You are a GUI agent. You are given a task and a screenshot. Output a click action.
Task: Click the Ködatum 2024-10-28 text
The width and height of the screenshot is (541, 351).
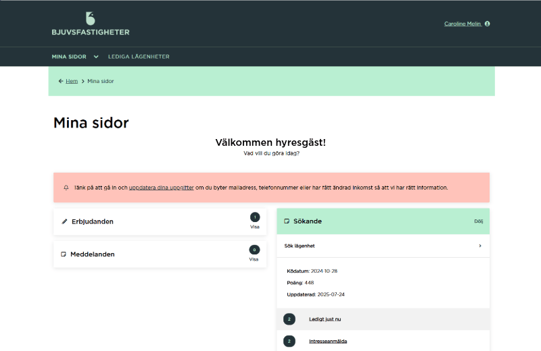[x=312, y=271]
